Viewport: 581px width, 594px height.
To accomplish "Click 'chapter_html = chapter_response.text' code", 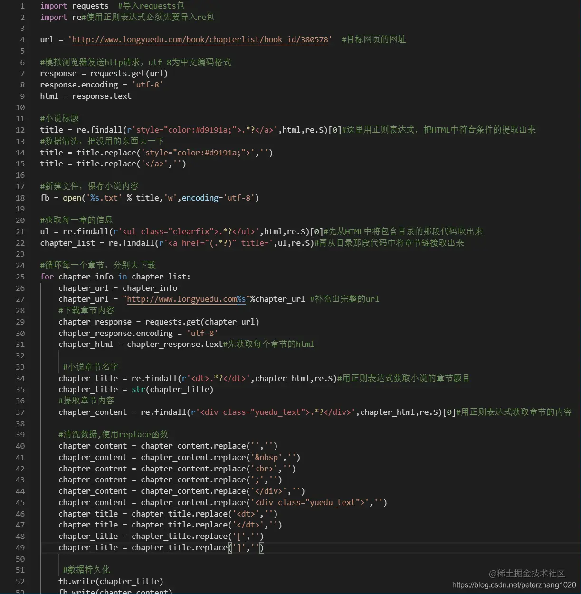I will [x=141, y=345].
